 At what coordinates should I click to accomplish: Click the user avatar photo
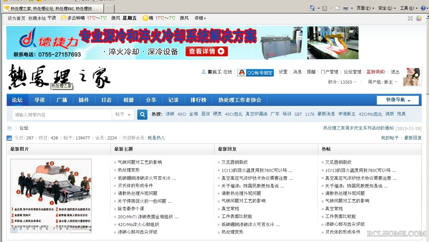pyautogui.click(x=412, y=77)
